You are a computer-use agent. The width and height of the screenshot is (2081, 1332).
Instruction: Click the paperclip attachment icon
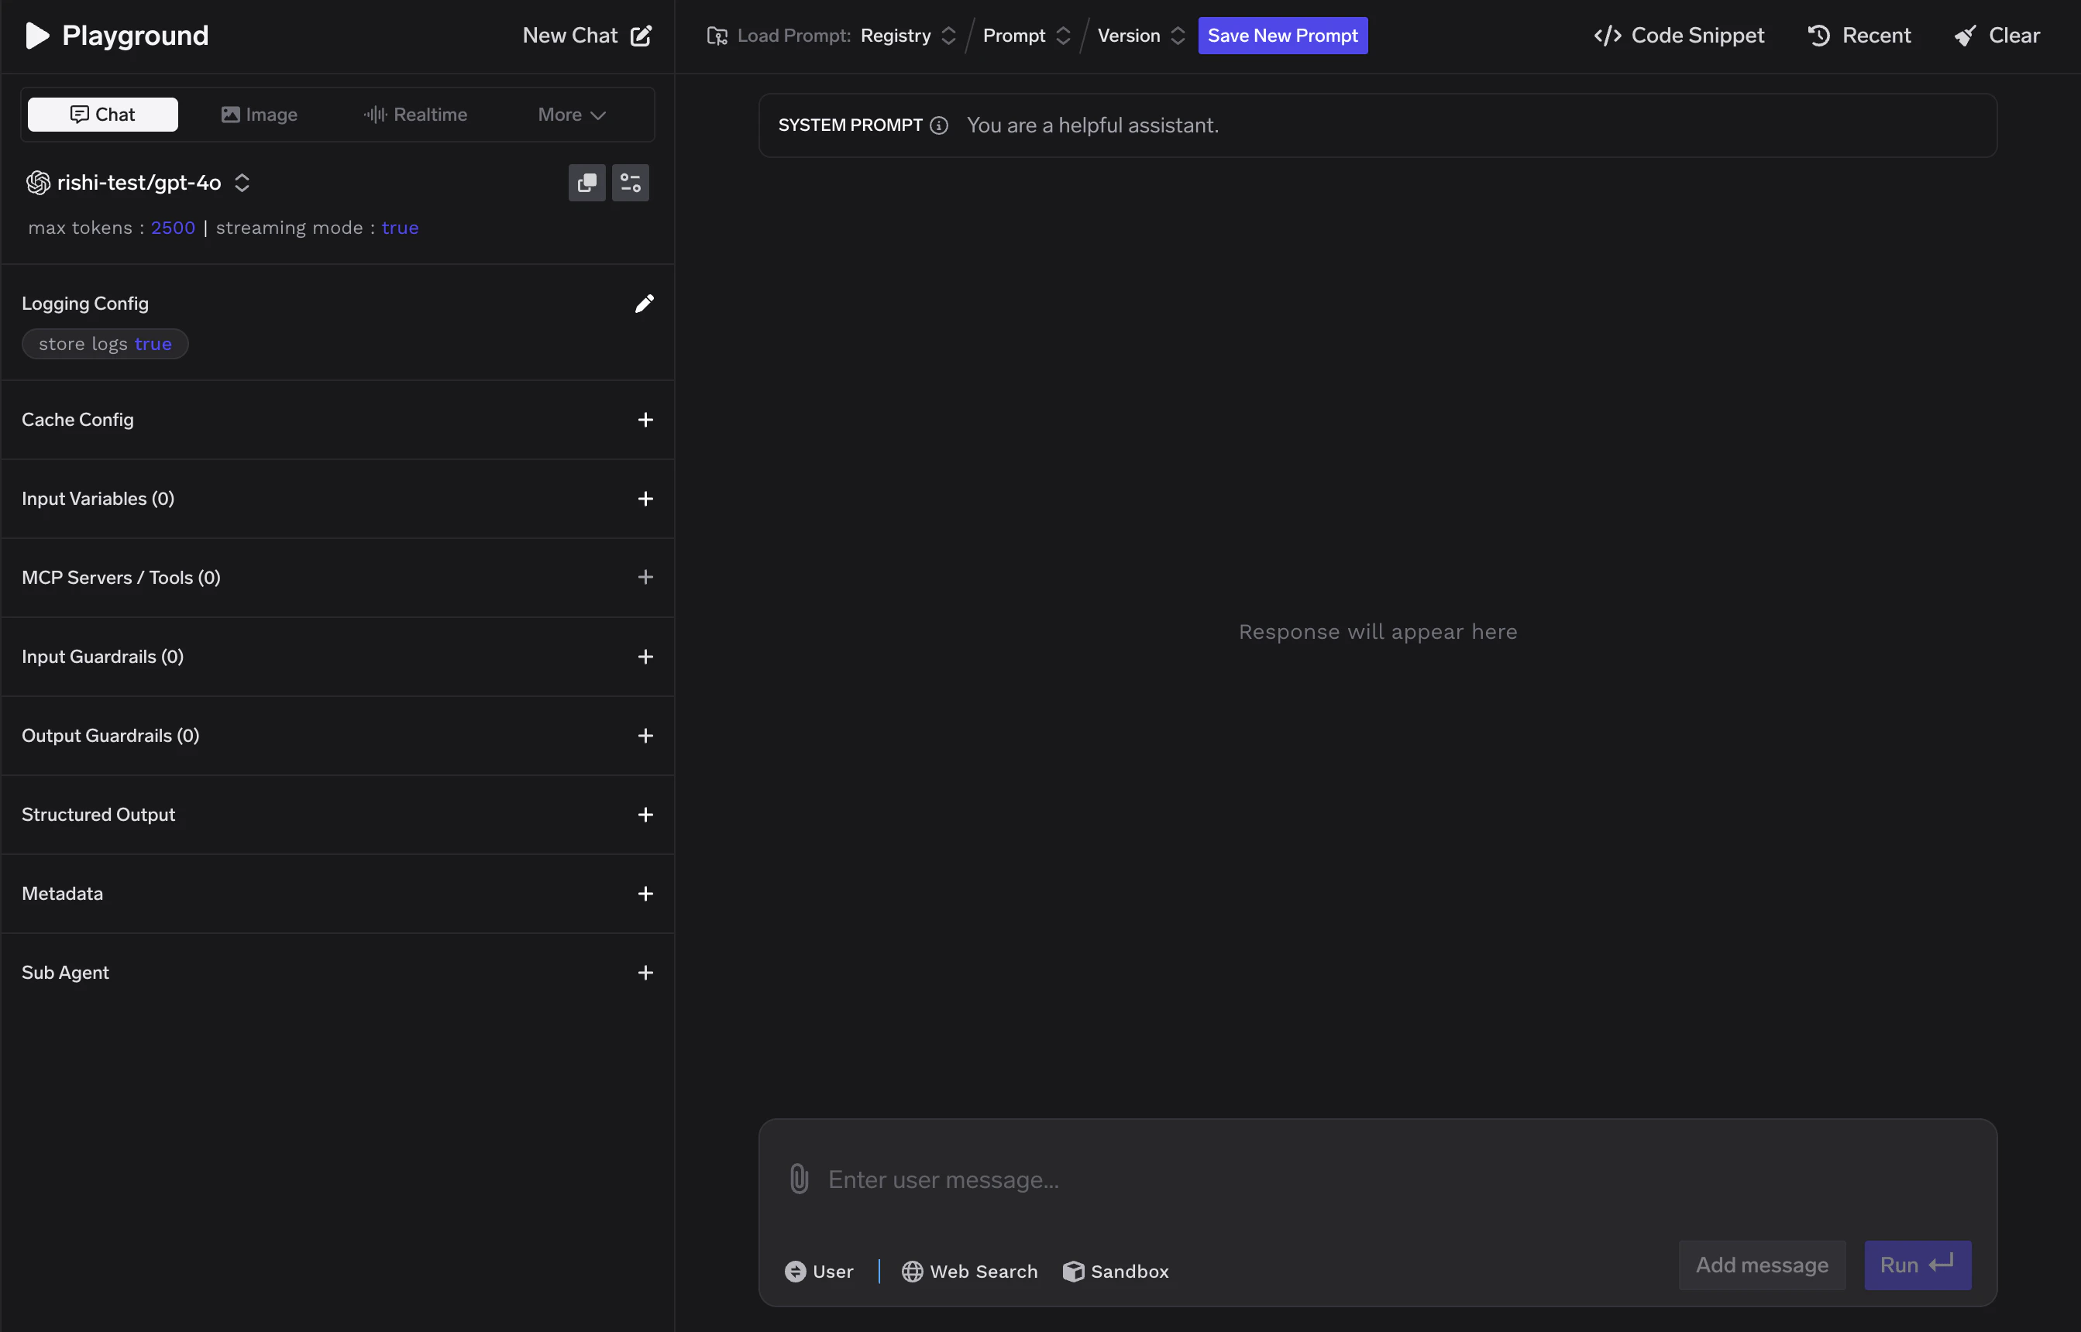[x=798, y=1178]
